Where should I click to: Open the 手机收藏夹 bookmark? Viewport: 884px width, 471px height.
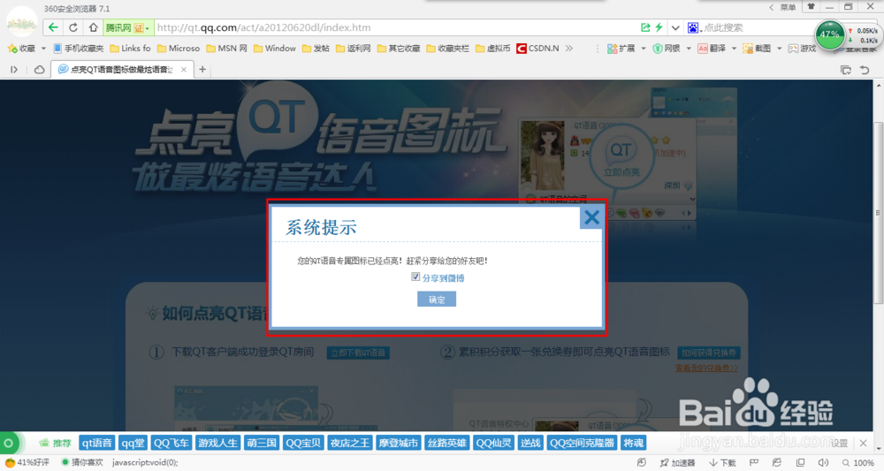point(79,49)
